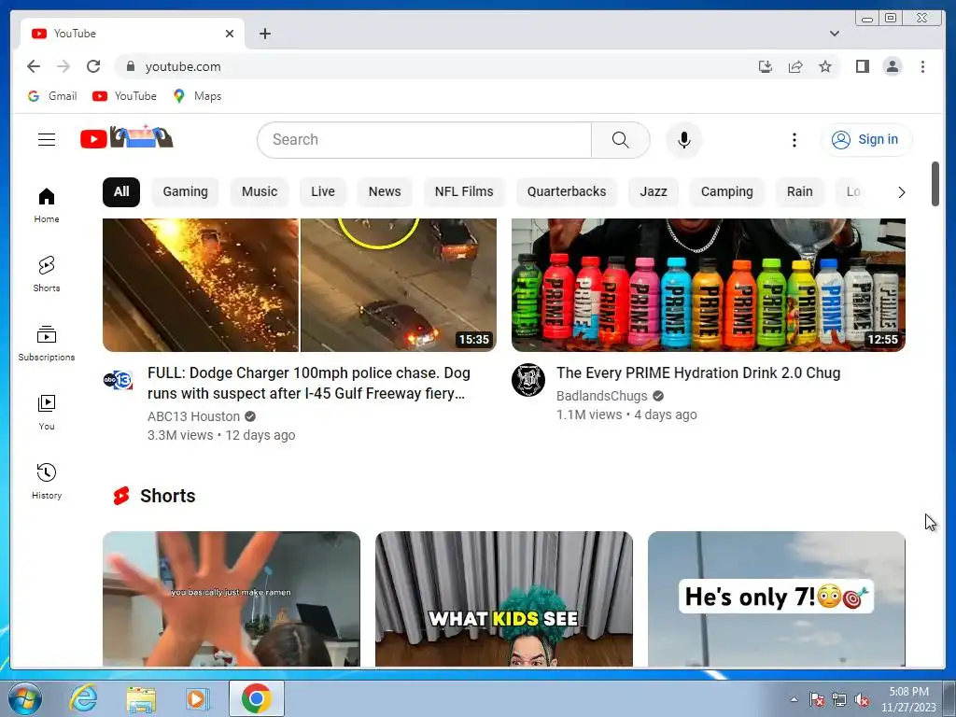Select the News filter chip
Image resolution: width=956 pixels, height=717 pixels.
(384, 192)
